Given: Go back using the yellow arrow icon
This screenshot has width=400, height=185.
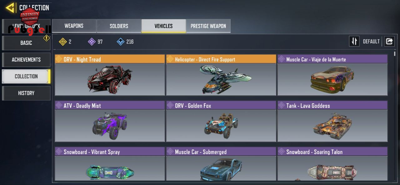Looking at the screenshot, I should point(10,7).
